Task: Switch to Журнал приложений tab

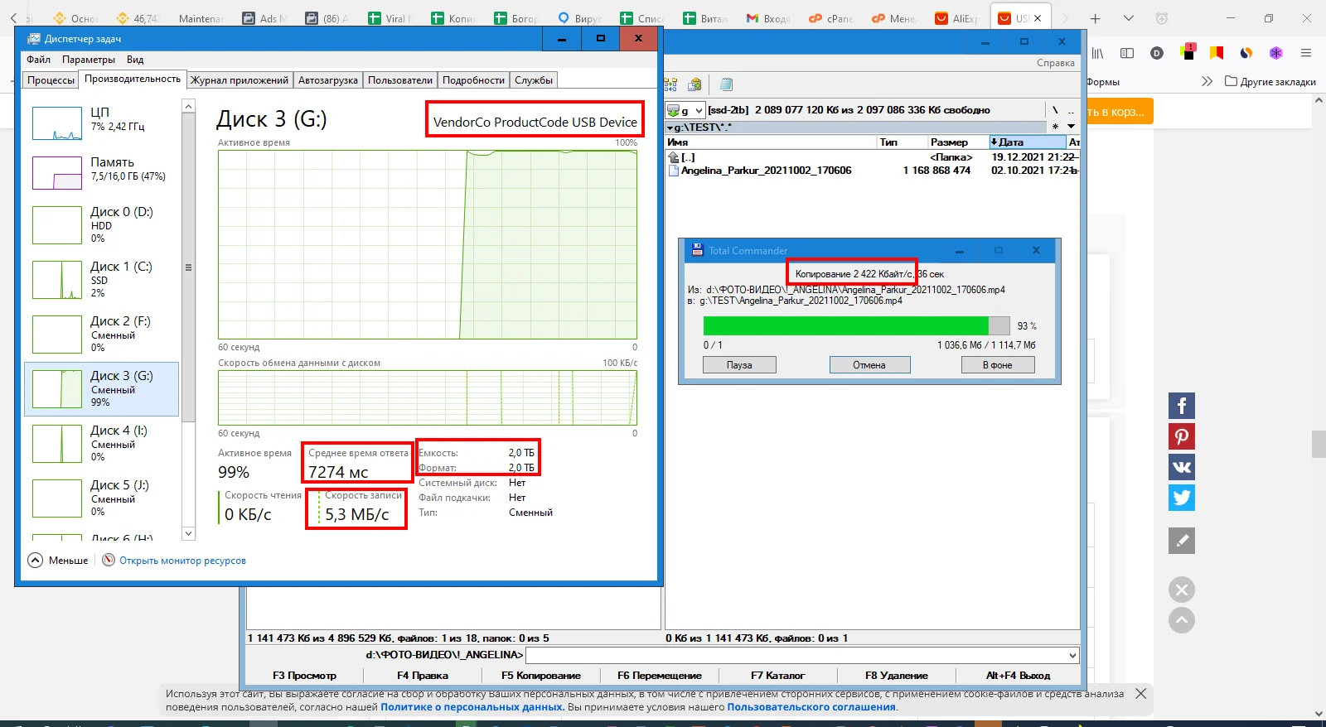Action: tap(240, 80)
